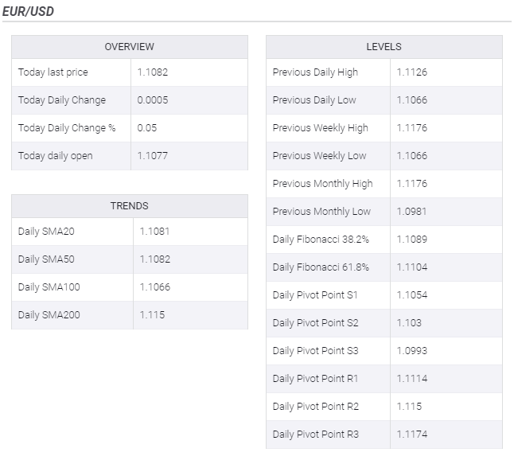514x460 pixels.
Task: Click the Today last price value 1.1082
Action: tap(153, 72)
